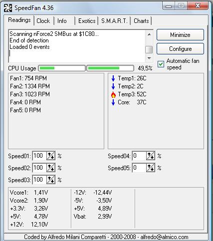Click the 'Temp1: 26C' reading

(x=132, y=78)
